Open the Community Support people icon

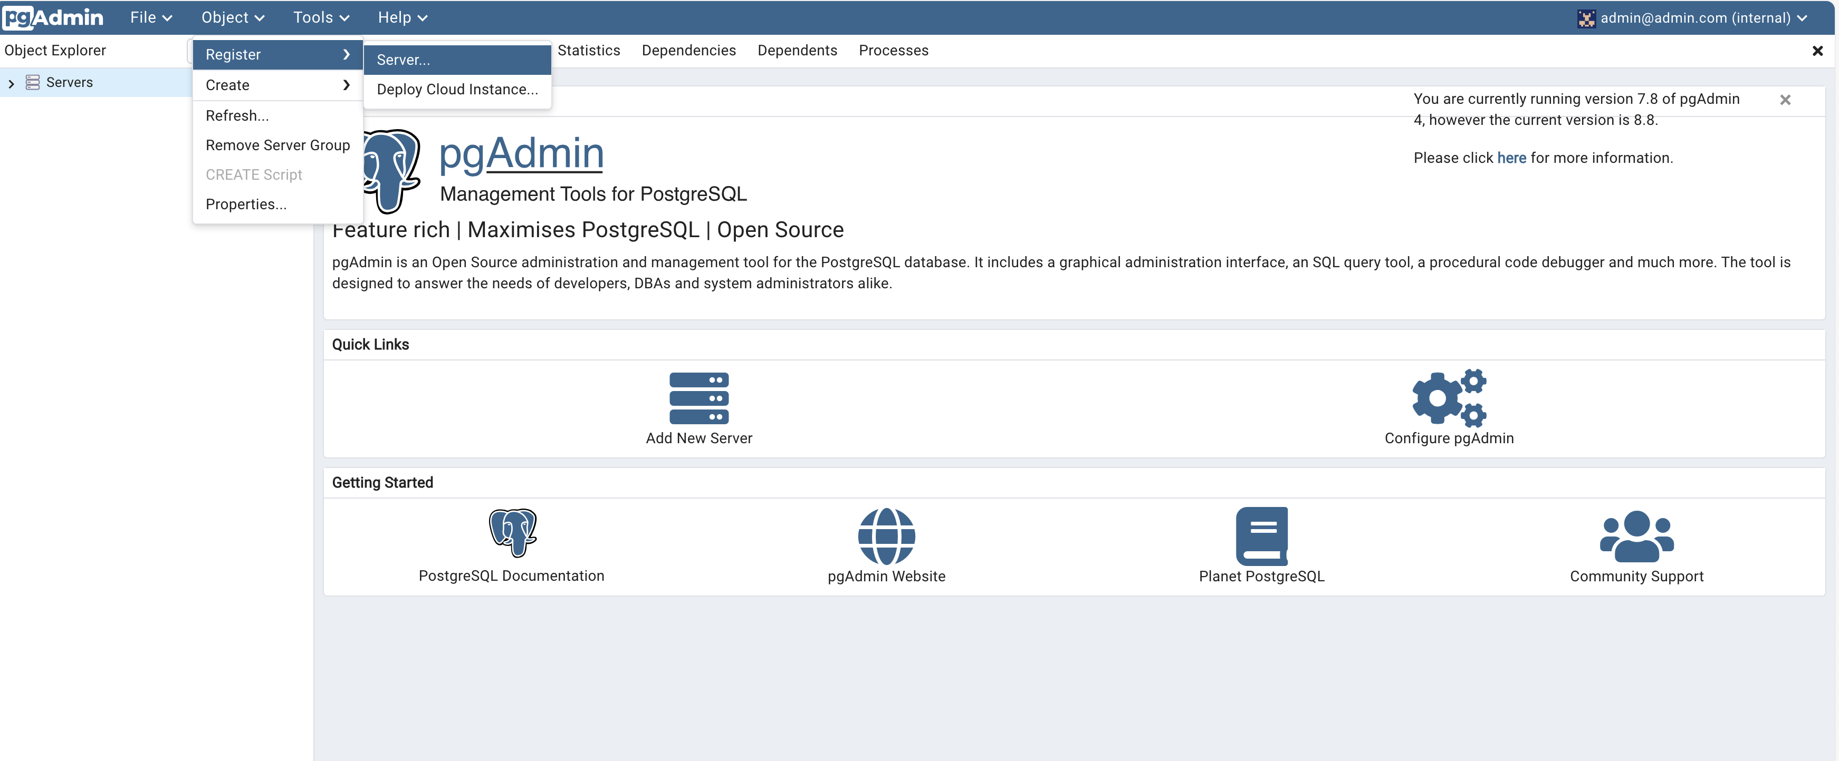[1636, 536]
